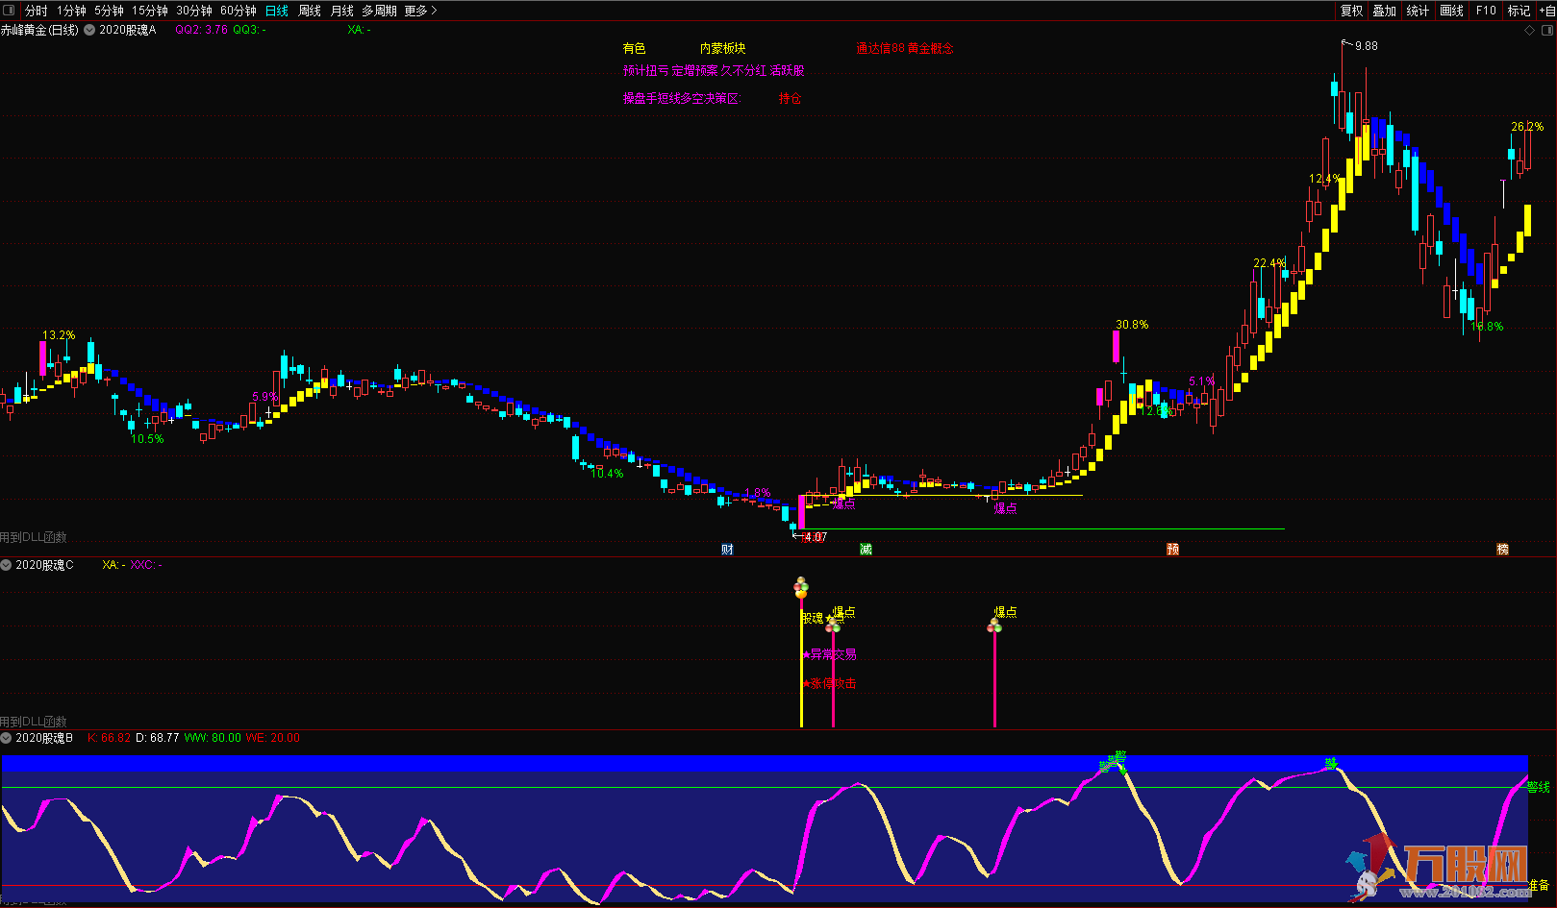Click the 警线 label in the oscillator panel
Viewport: 1557px width, 908px height.
point(1538,787)
